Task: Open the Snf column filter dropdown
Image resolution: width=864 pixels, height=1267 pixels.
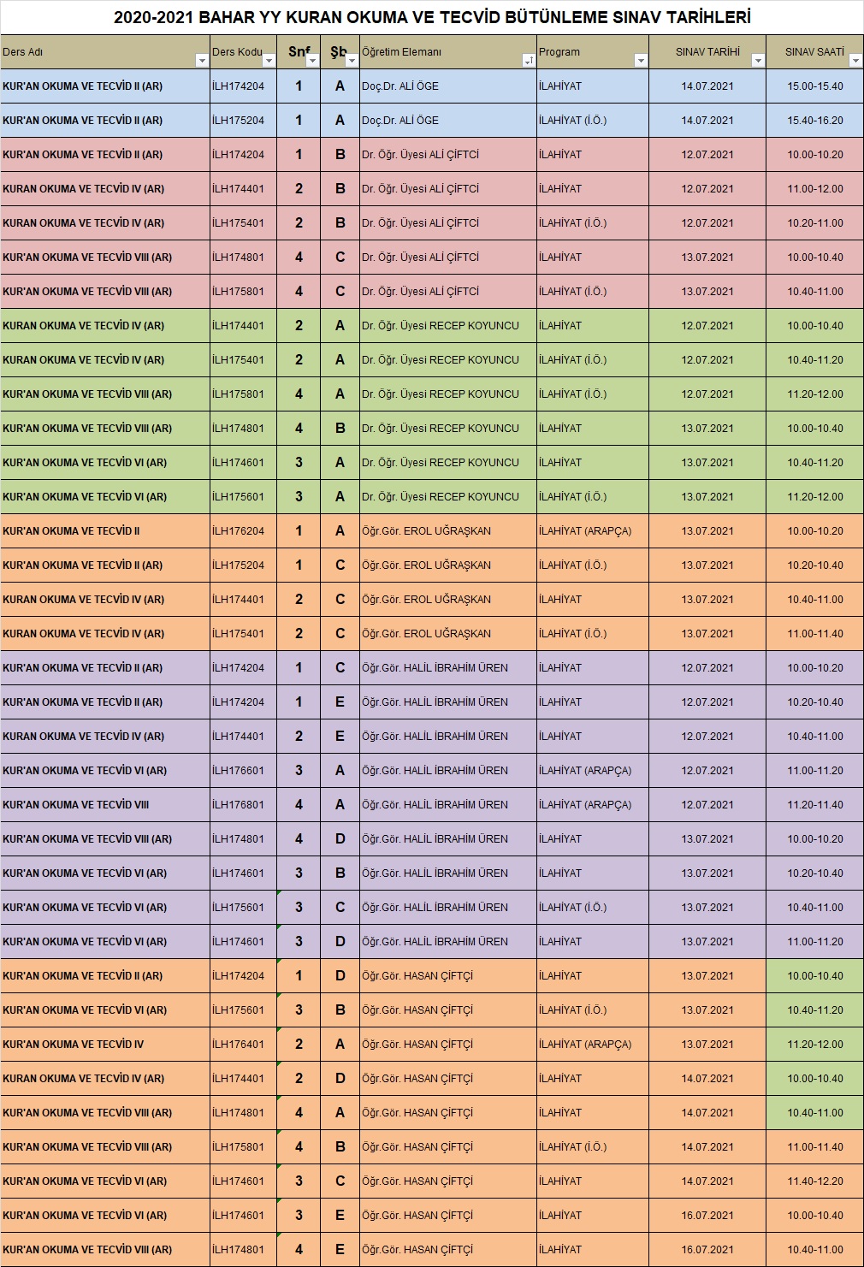Action: pos(313,61)
